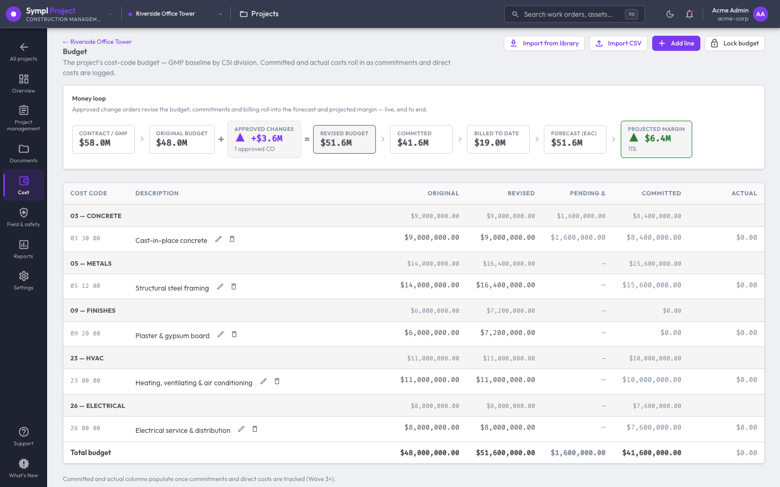Click COST CODE column header
The height and width of the screenshot is (487, 780).
click(89, 193)
